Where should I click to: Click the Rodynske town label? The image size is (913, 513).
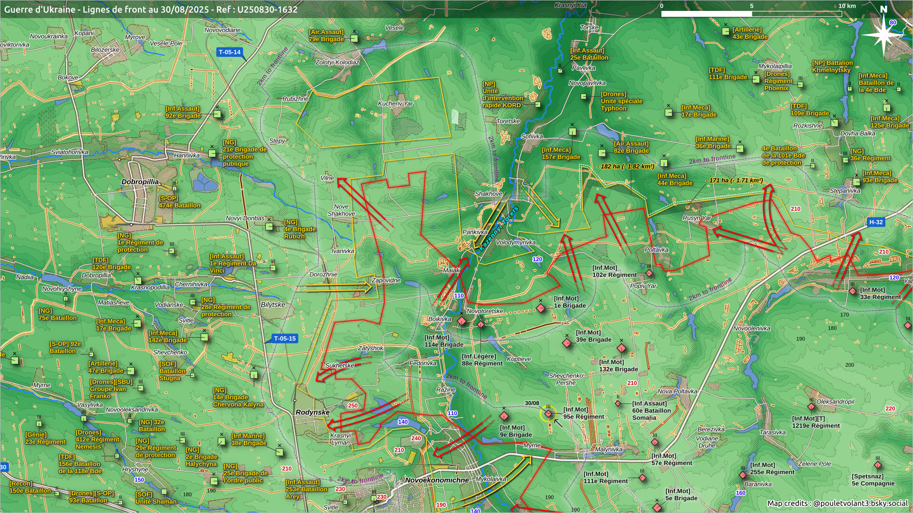[312, 412]
